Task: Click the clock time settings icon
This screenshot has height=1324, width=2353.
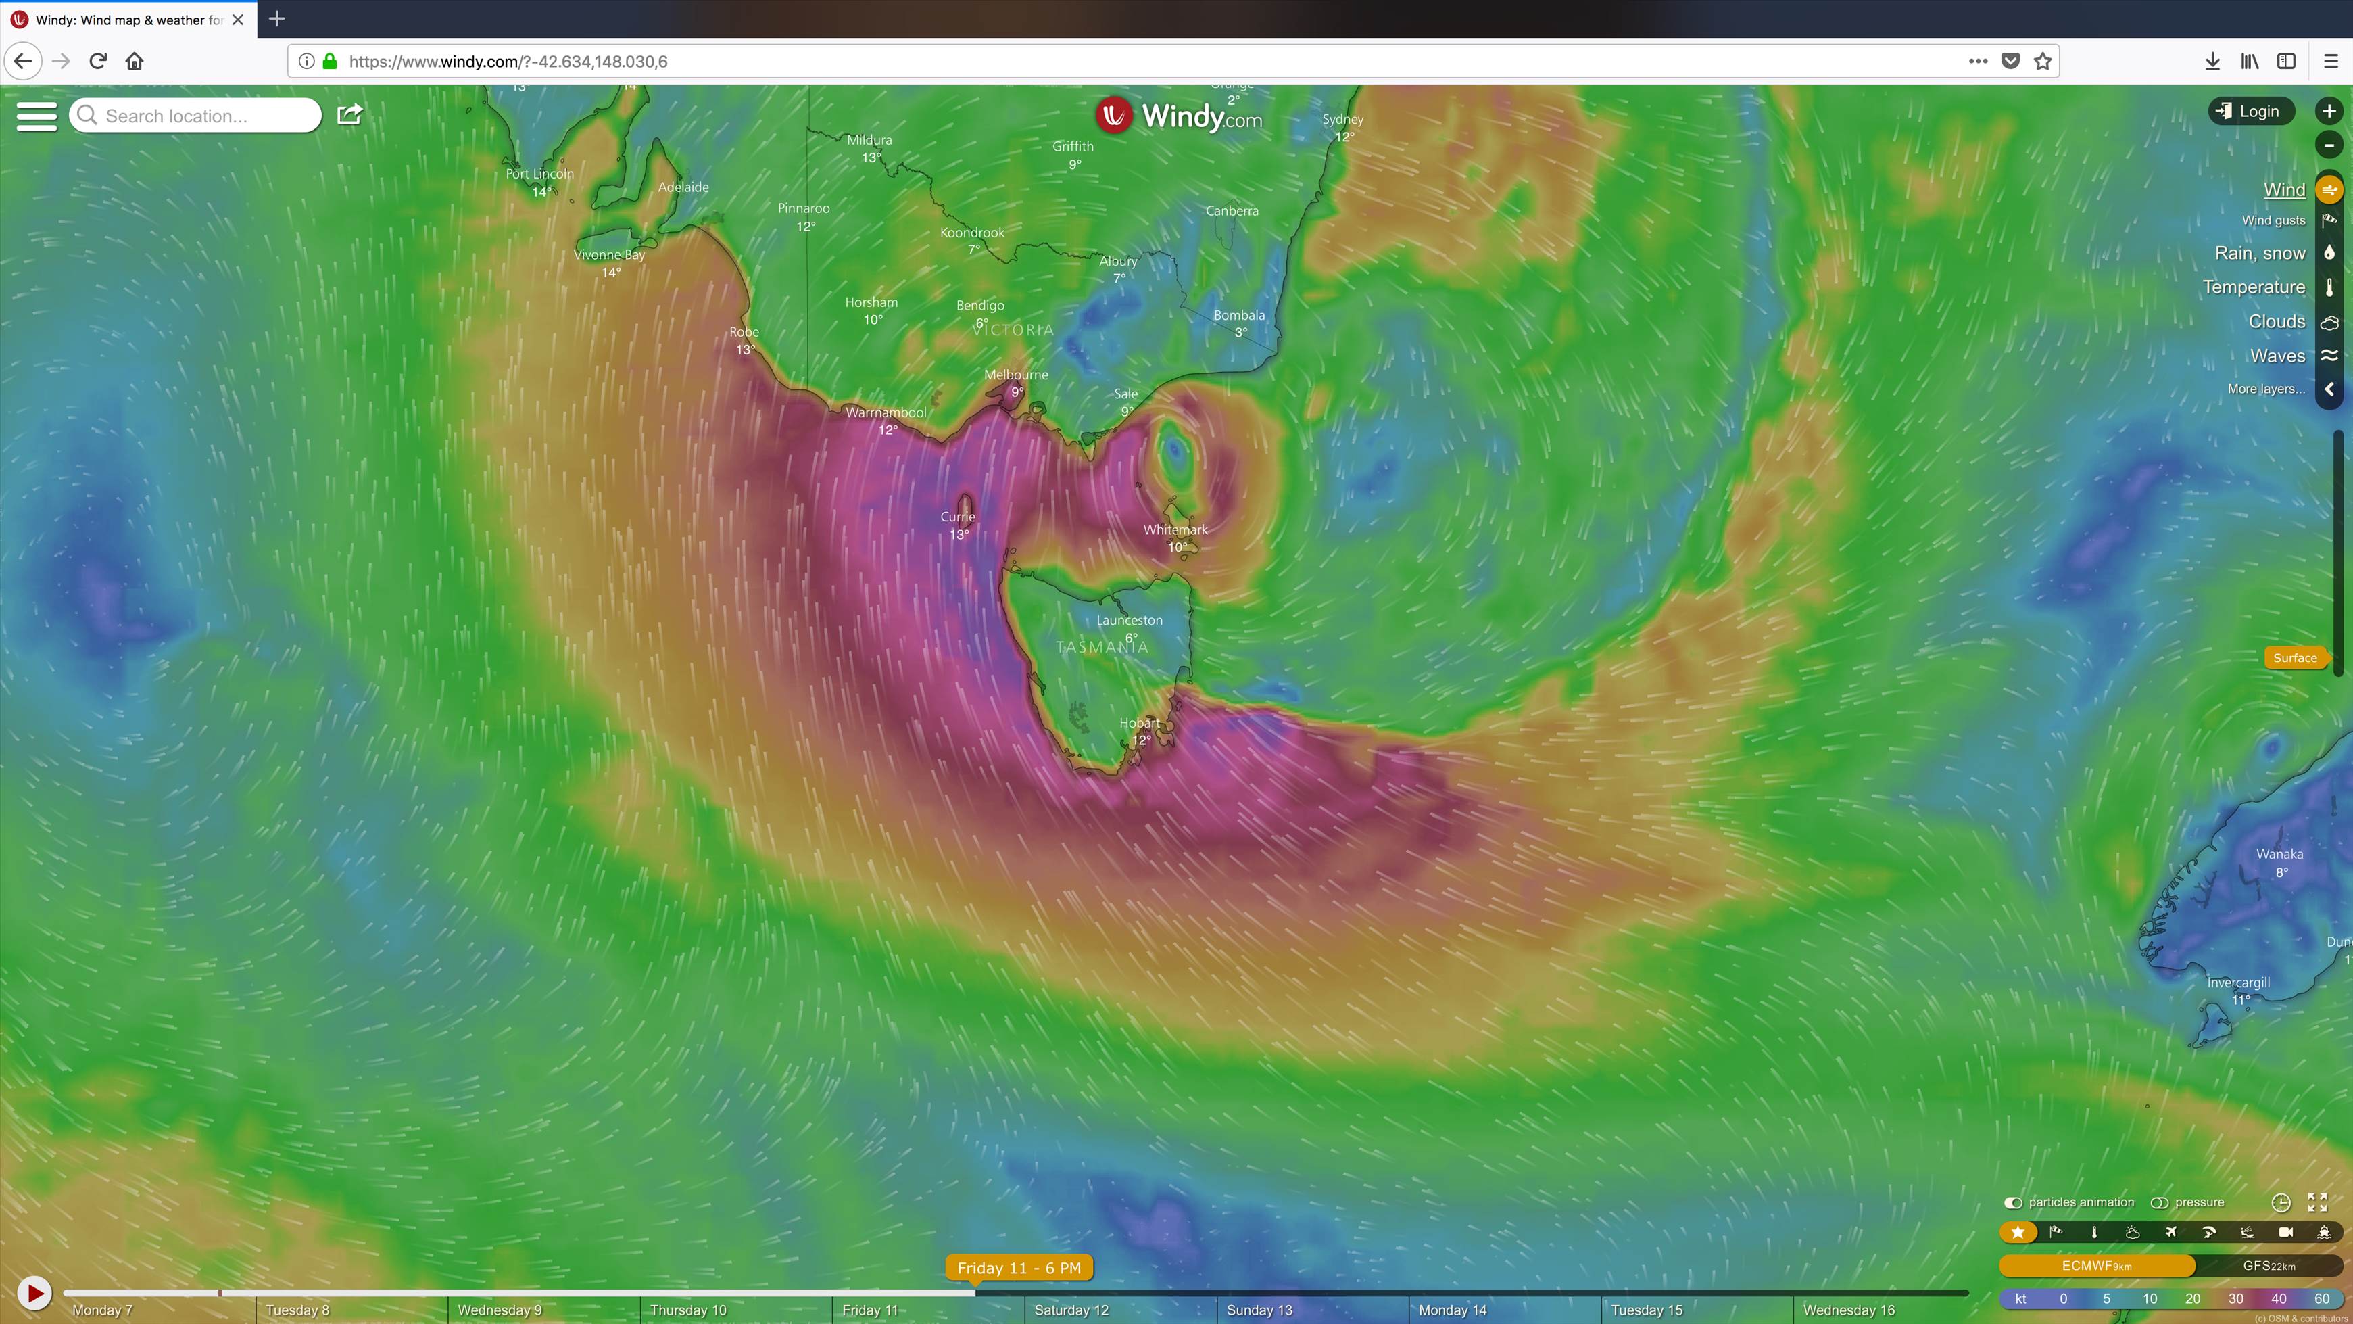Action: [x=2281, y=1202]
